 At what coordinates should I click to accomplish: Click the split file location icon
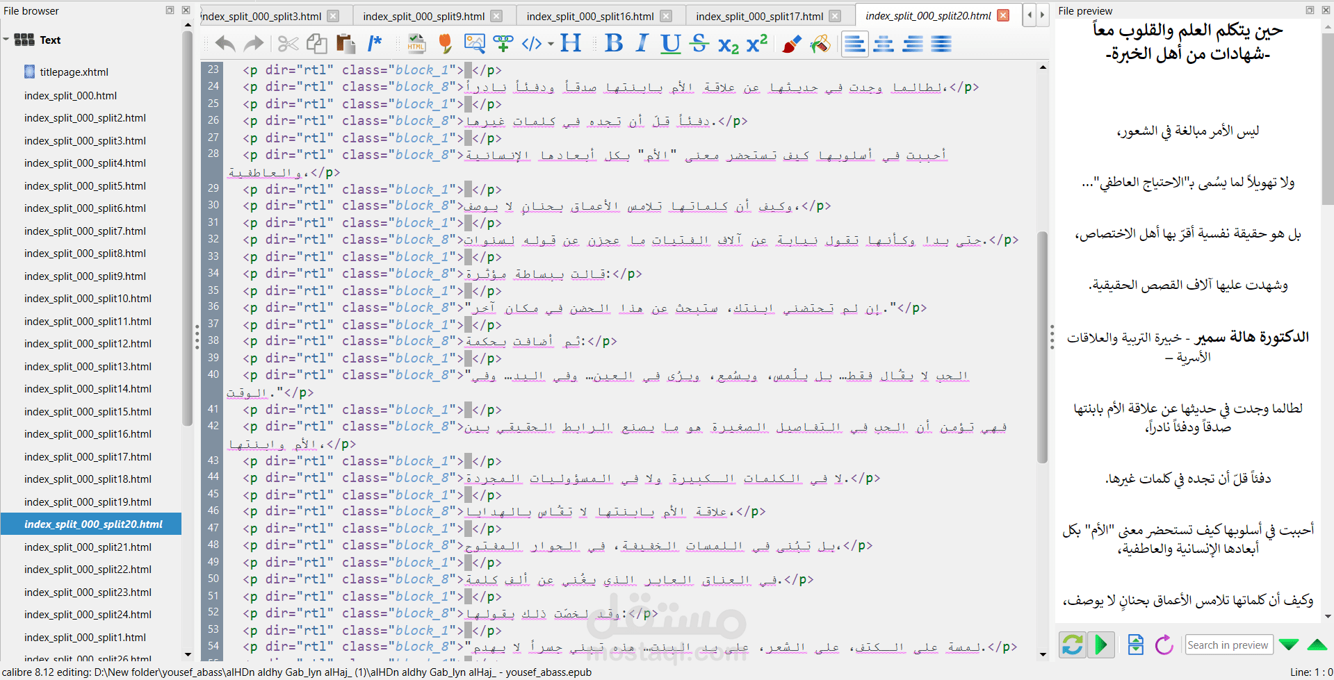(1135, 645)
